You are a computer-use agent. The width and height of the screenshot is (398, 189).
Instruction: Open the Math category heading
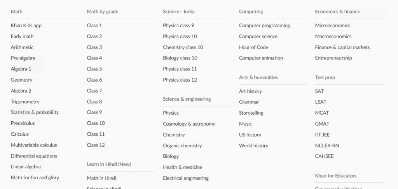pos(17,12)
